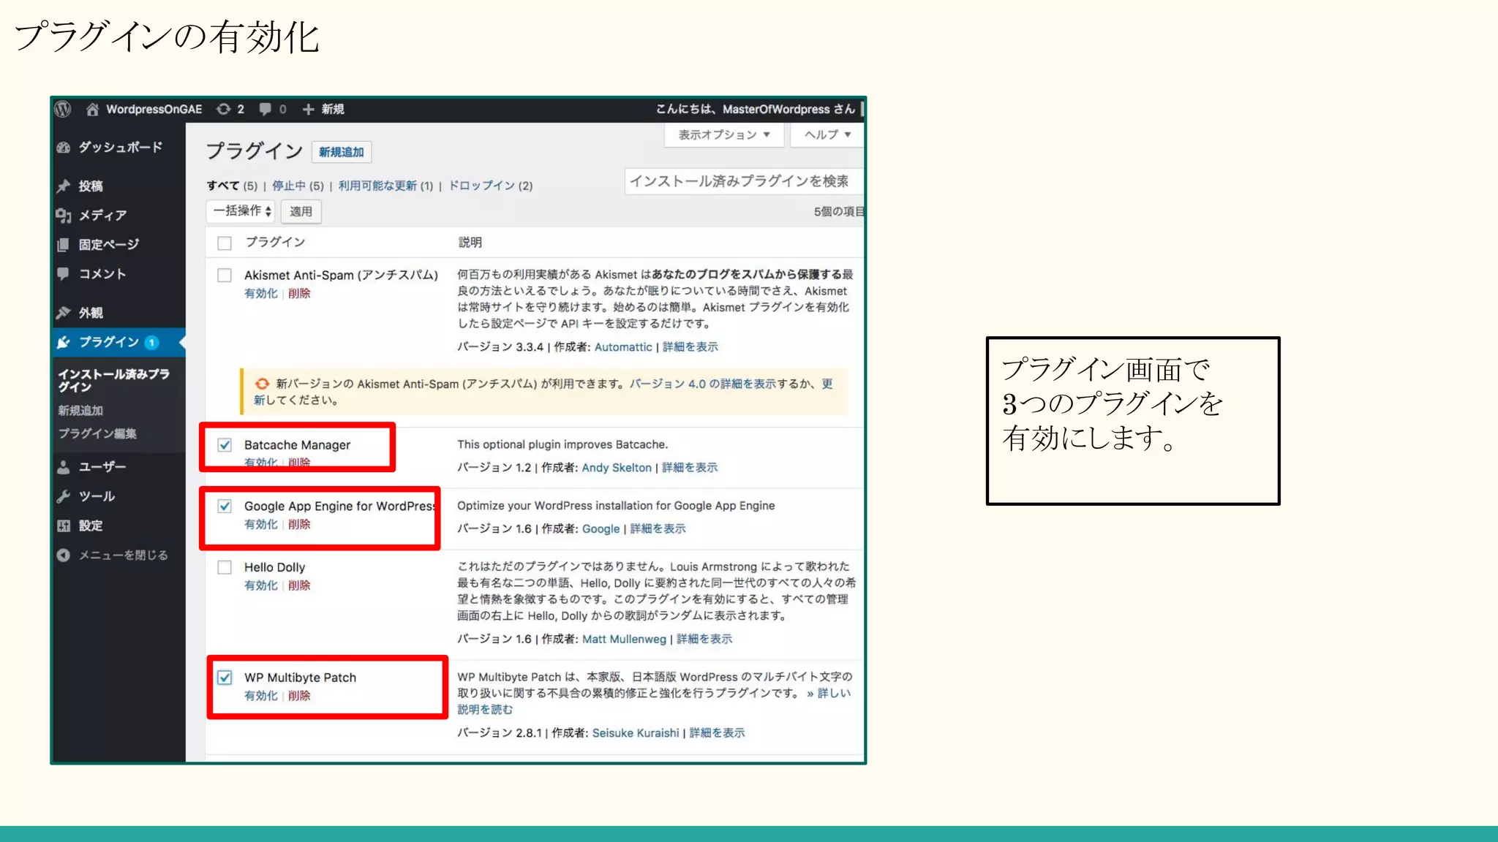Open the Automattic author link
Image resolution: width=1498 pixels, height=842 pixels.
pyautogui.click(x=623, y=347)
